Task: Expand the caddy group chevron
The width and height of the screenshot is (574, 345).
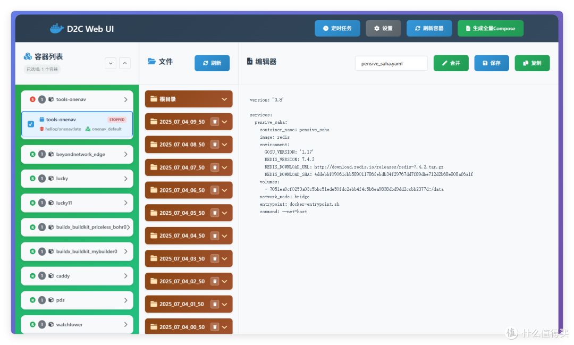Action: pyautogui.click(x=125, y=276)
